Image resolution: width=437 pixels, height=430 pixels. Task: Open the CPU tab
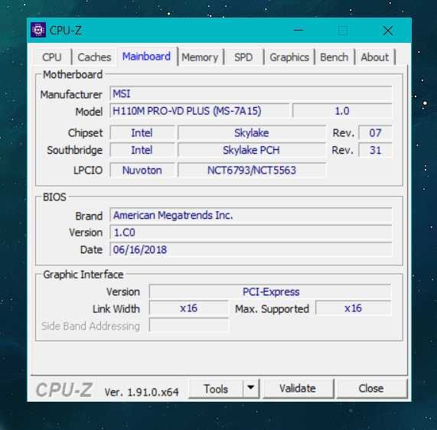(x=52, y=57)
